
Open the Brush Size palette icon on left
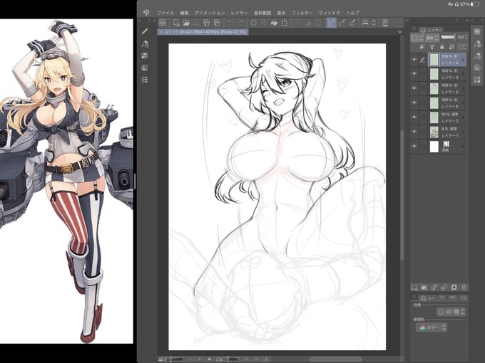[x=145, y=68]
